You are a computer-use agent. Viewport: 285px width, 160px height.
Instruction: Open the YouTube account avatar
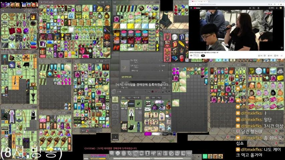point(281,8)
